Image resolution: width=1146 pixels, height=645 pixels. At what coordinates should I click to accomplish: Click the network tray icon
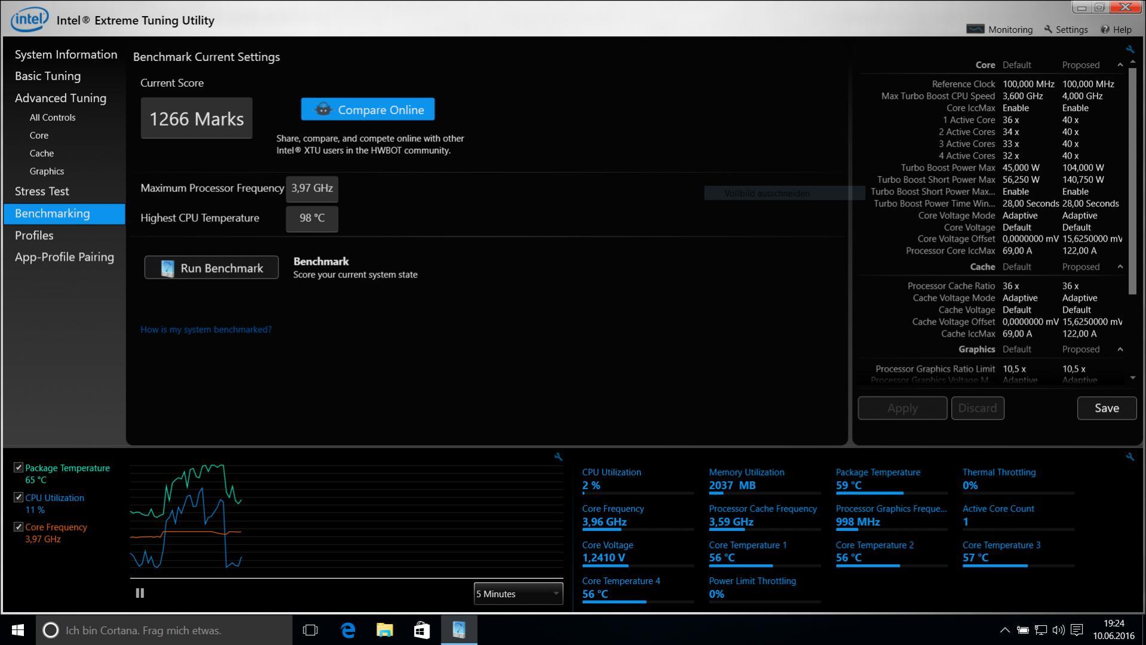1041,630
